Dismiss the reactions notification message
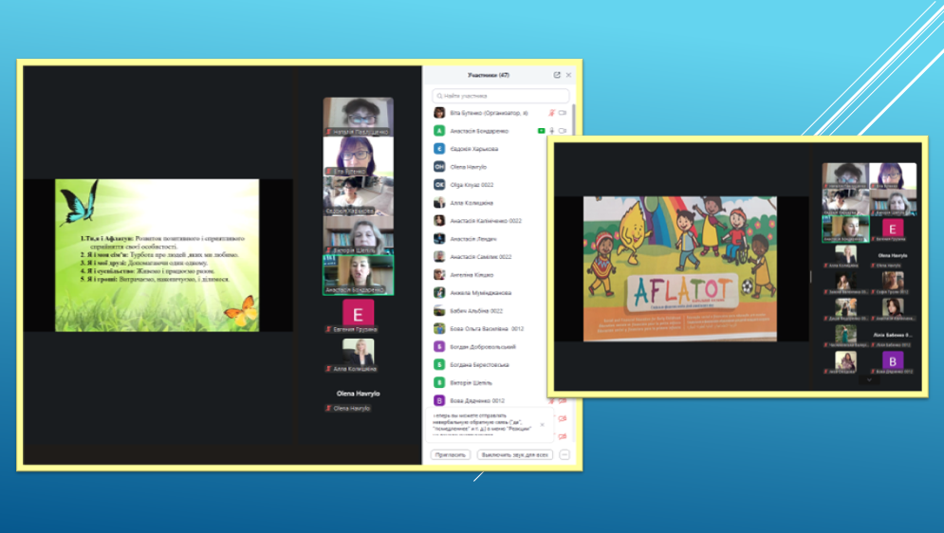944x533 pixels. tap(543, 425)
